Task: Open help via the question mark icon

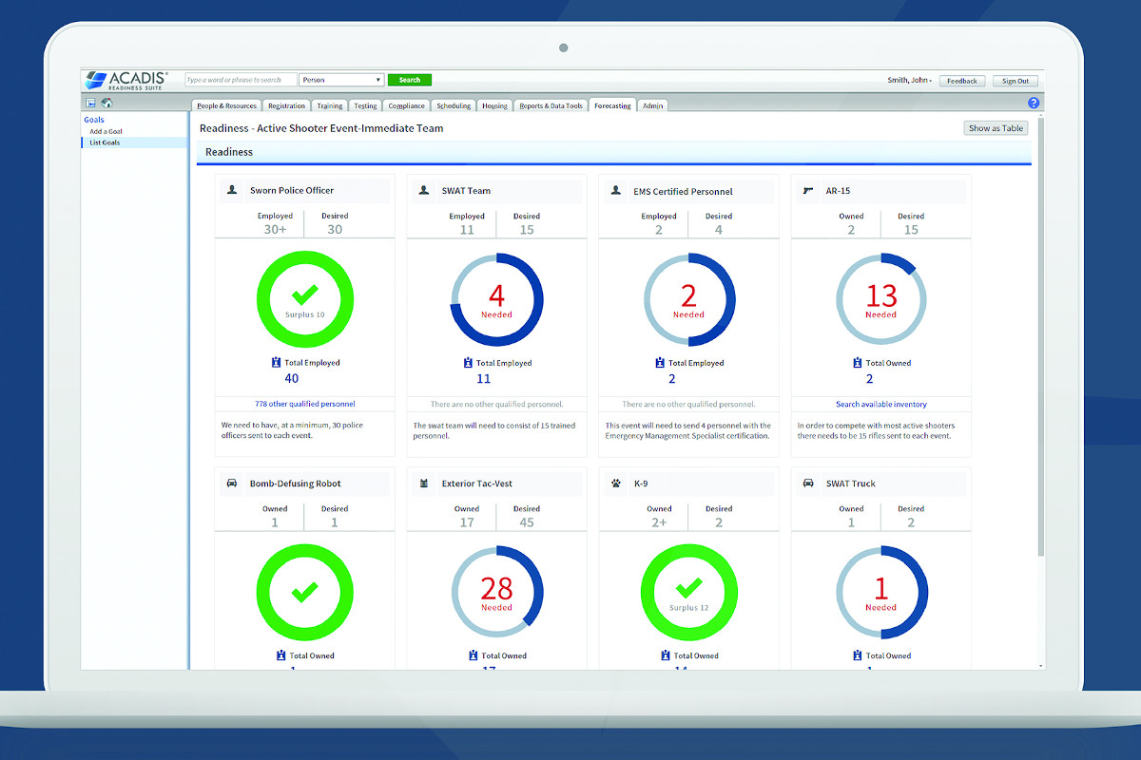Action: tap(1034, 102)
